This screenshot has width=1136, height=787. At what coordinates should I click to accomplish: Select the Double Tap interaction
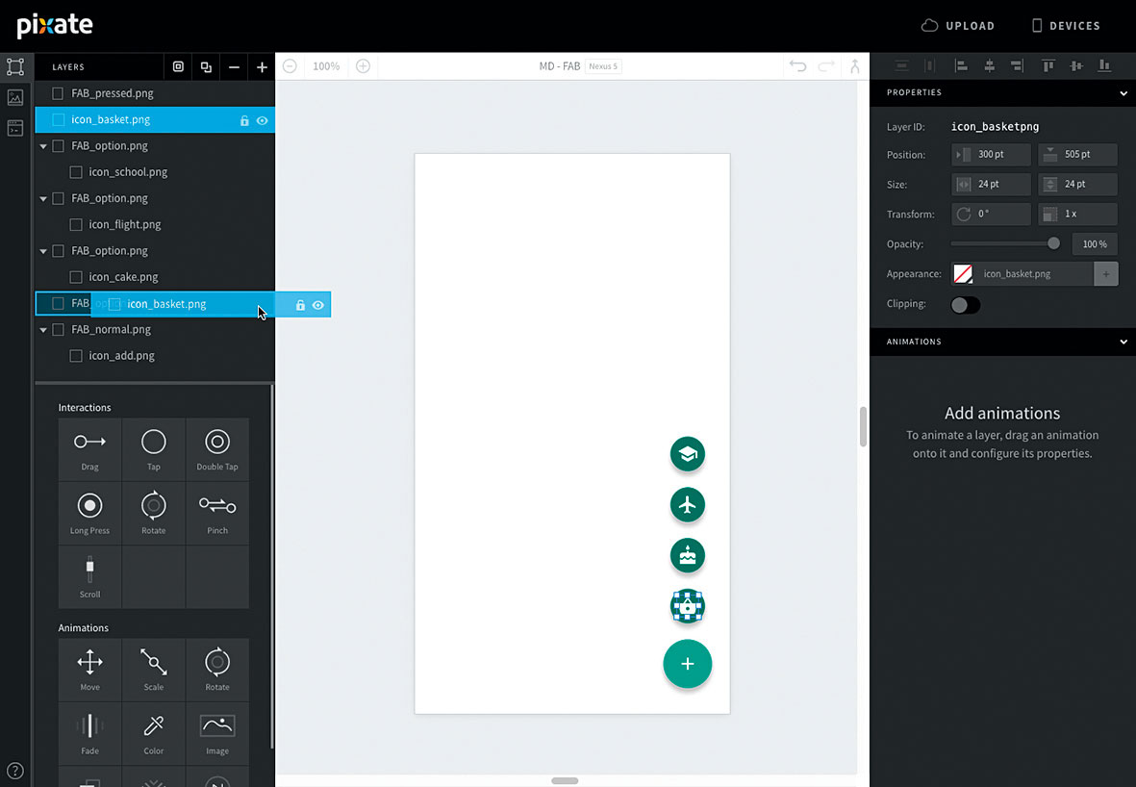click(217, 449)
